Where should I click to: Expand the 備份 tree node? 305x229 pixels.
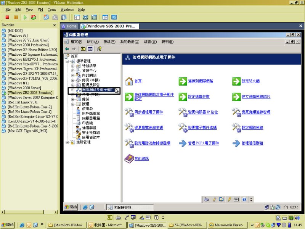point(73,99)
